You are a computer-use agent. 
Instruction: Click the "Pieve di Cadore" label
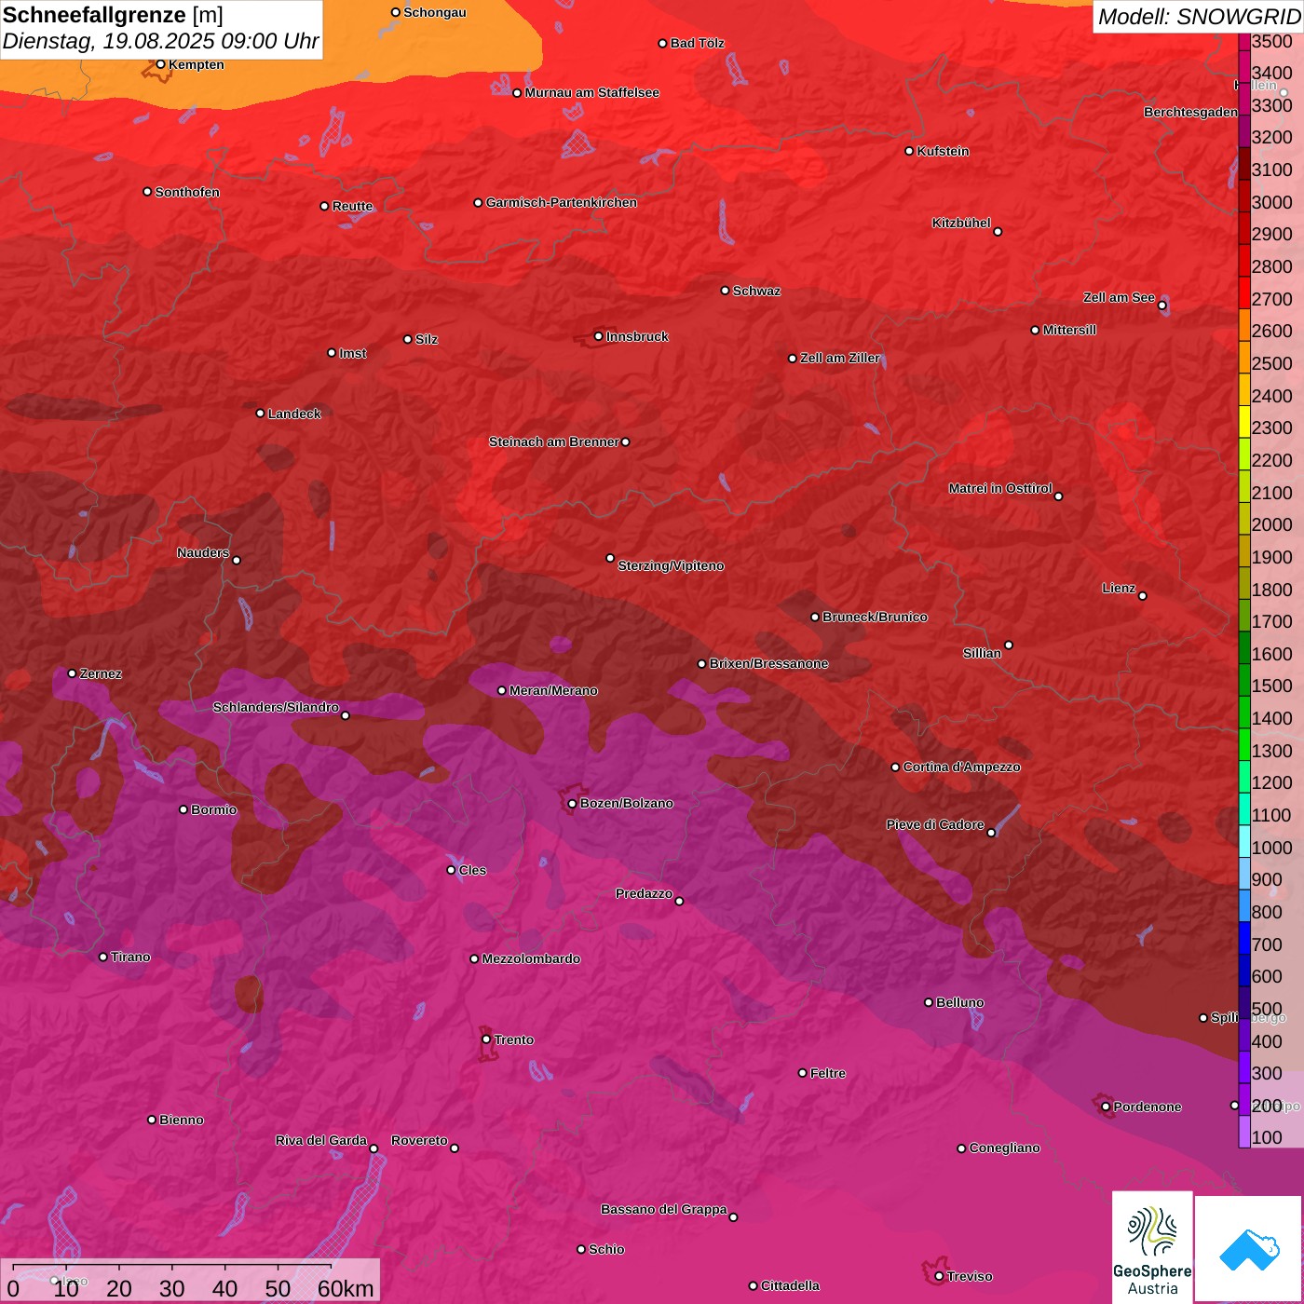tap(935, 824)
